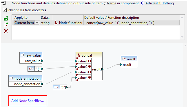Remove value2 parameter from concat
188x108 pixels.
(90, 66)
